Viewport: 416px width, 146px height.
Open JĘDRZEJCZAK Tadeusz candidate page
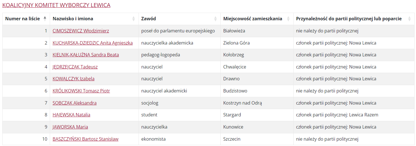point(75,67)
